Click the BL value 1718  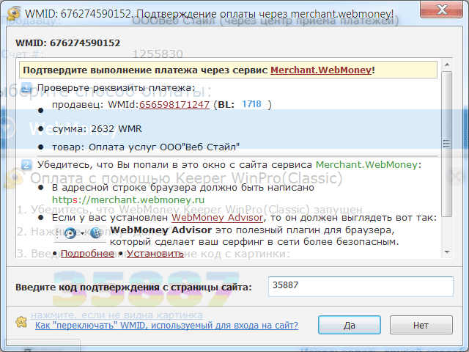pyautogui.click(x=251, y=104)
